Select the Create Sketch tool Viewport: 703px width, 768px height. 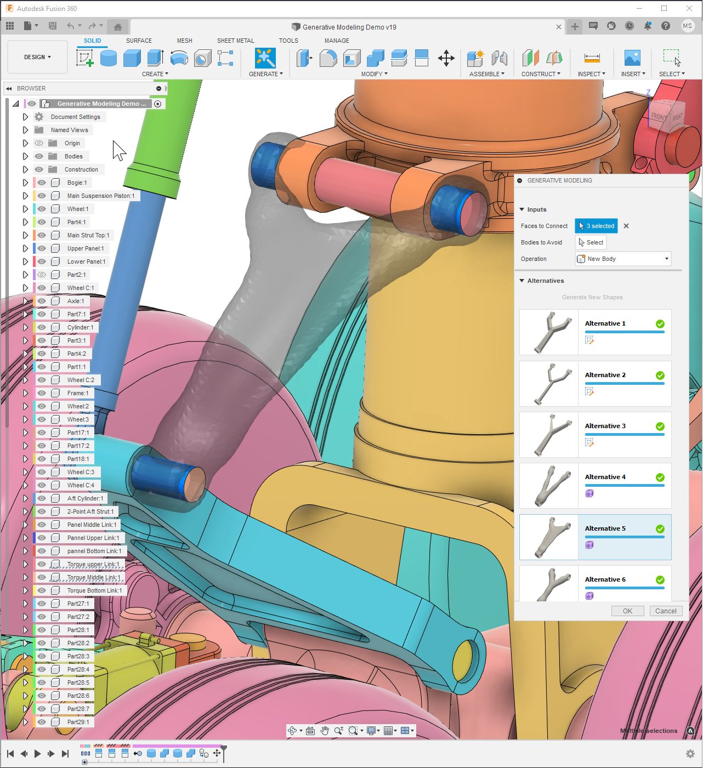click(x=84, y=58)
